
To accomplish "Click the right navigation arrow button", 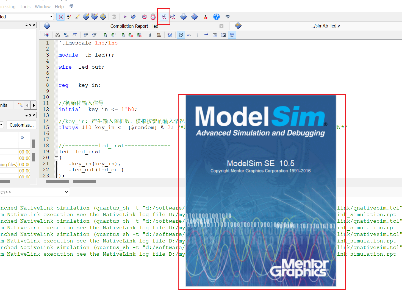I will 34,105.
